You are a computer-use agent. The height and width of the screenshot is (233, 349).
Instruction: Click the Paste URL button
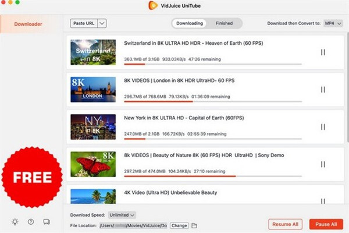(84, 23)
